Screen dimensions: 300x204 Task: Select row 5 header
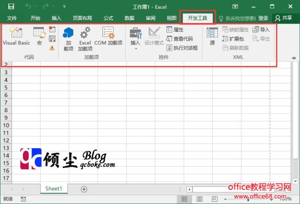(6, 87)
